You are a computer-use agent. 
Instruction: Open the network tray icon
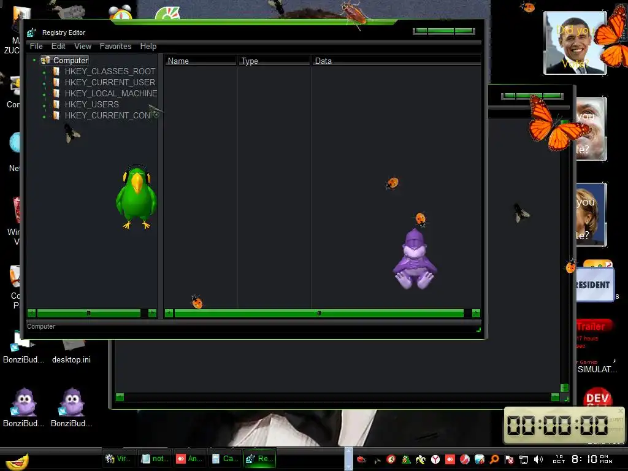click(x=524, y=459)
